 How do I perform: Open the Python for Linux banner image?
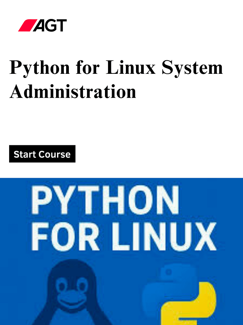pos(122,252)
